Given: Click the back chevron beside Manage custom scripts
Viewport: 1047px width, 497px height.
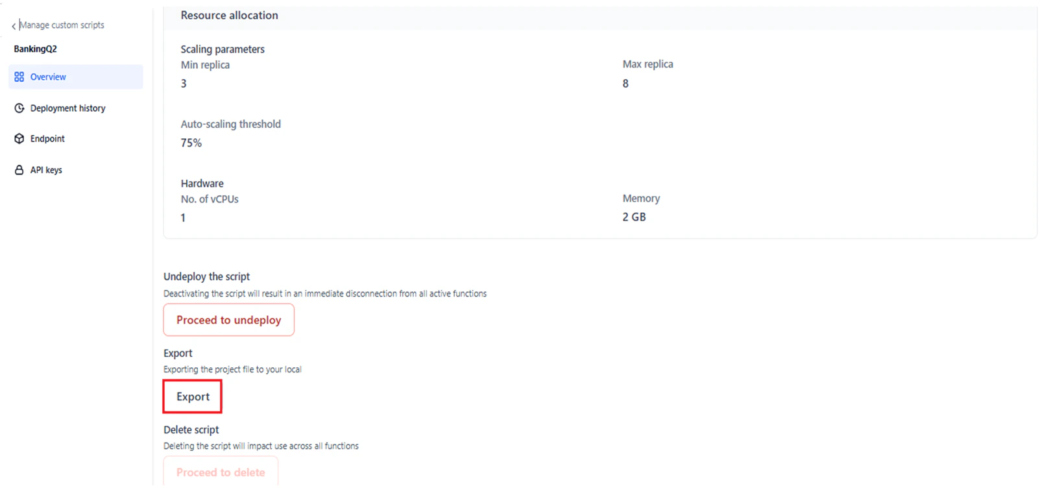Looking at the screenshot, I should [x=12, y=25].
